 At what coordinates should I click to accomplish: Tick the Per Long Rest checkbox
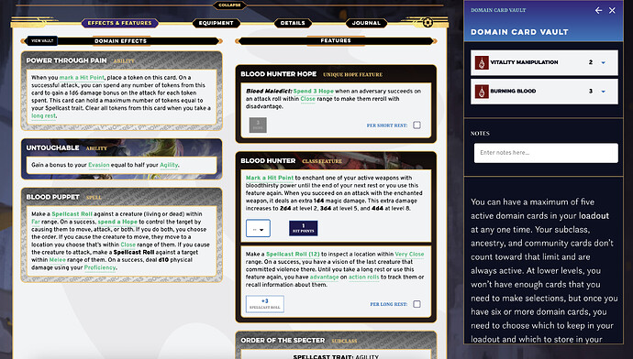coord(416,304)
